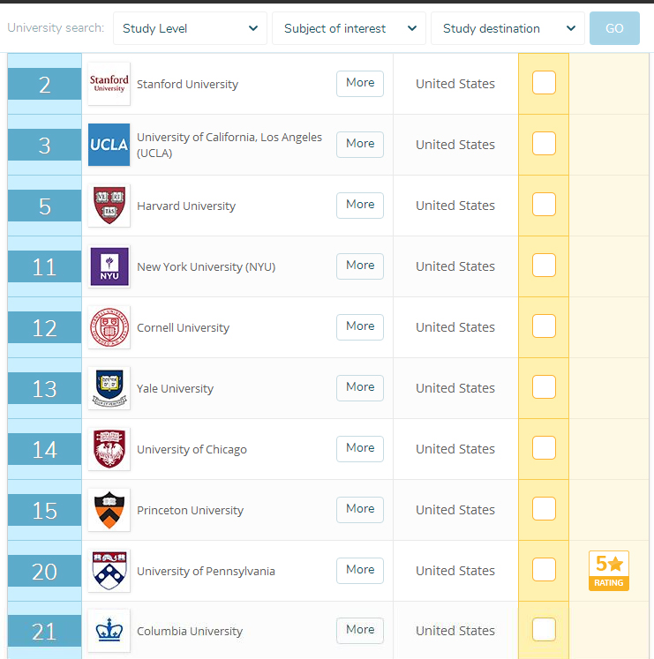Click the Princeton University shield logo

click(109, 510)
